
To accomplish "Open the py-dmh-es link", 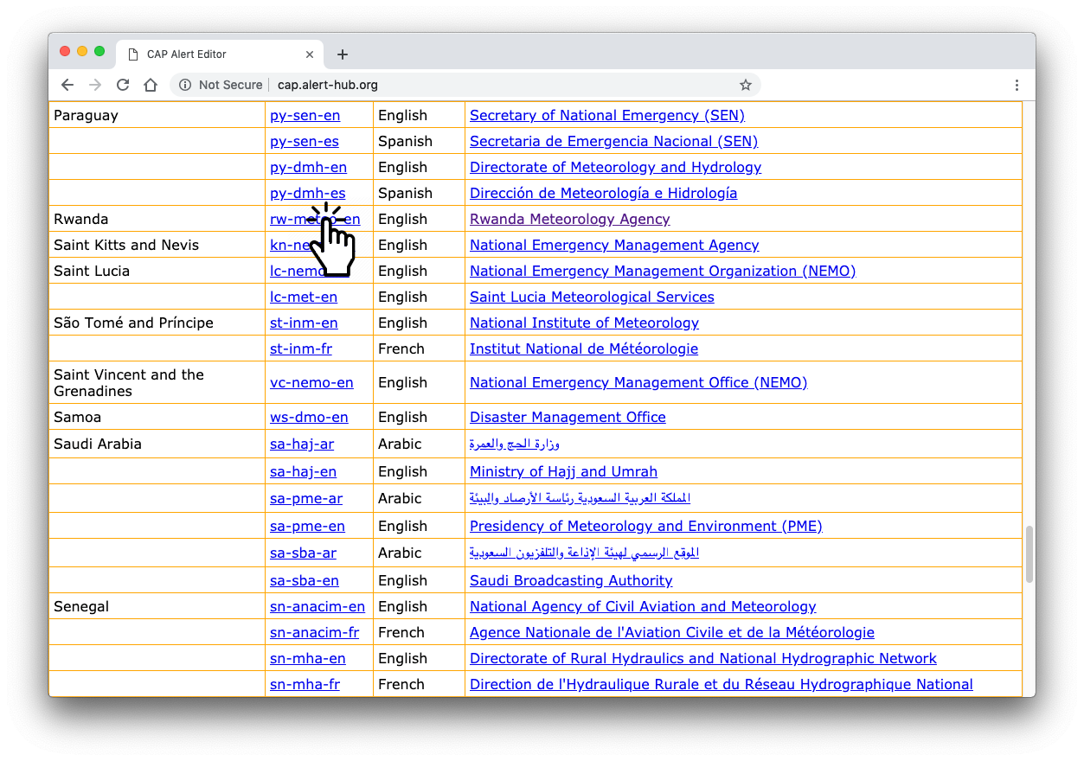I will (307, 193).
